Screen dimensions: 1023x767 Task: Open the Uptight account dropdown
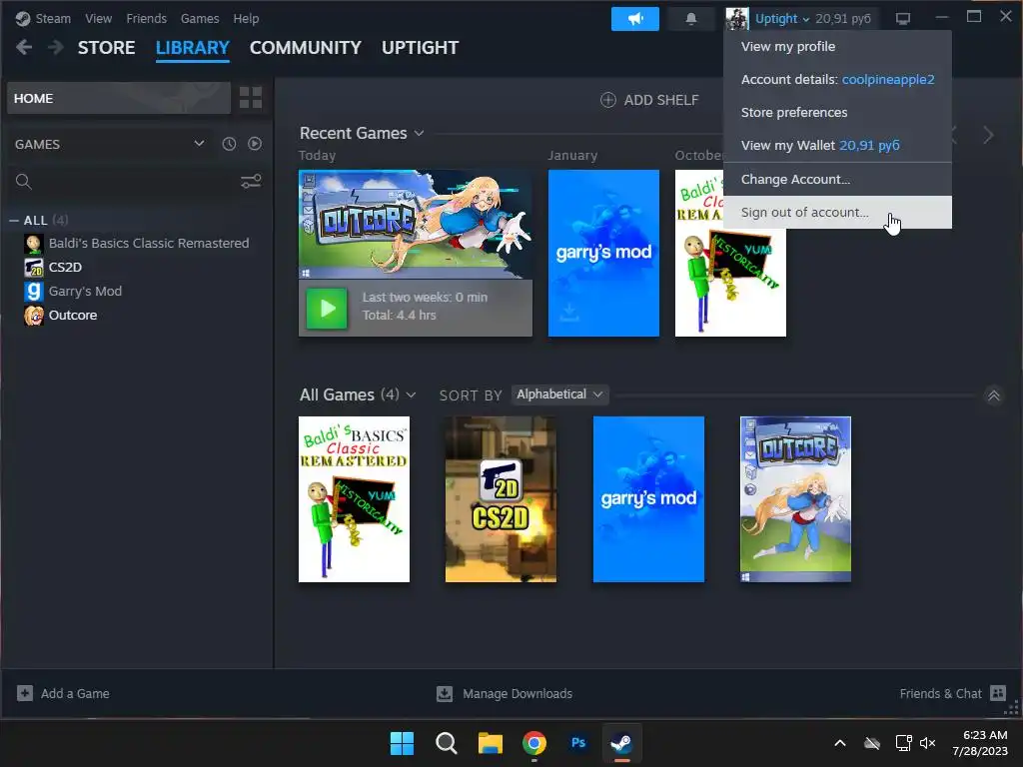tap(781, 19)
